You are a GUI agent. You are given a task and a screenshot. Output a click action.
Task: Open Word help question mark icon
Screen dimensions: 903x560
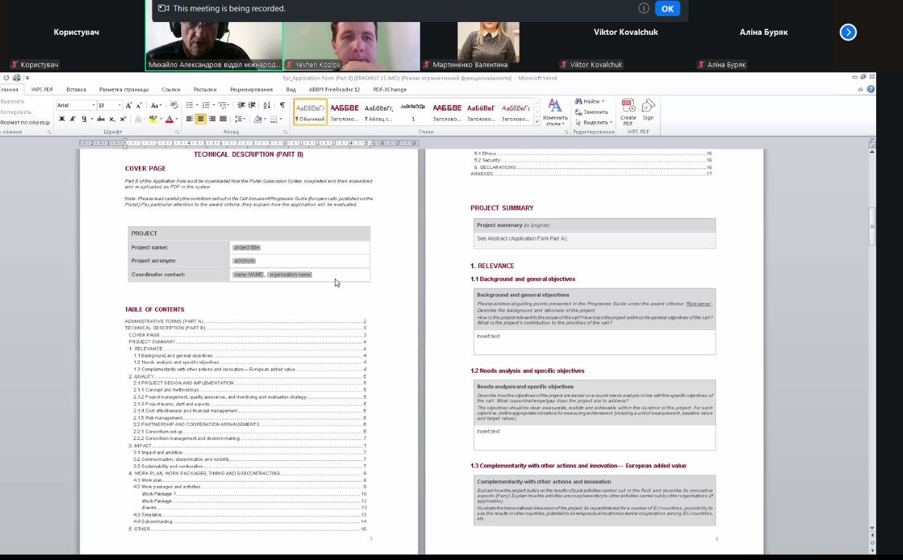[871, 89]
